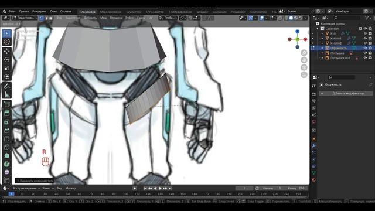Image resolution: width=375 pixels, height=211 pixels.
Task: Pick the Measure tool
Action: pos(6,95)
